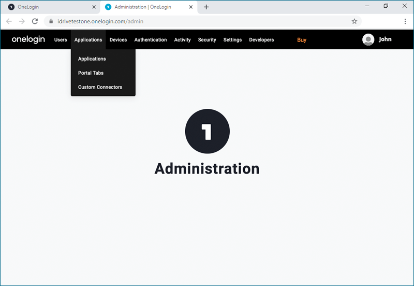Image resolution: width=414 pixels, height=286 pixels.
Task: Select Applications from the dropdown list
Action: pos(92,59)
